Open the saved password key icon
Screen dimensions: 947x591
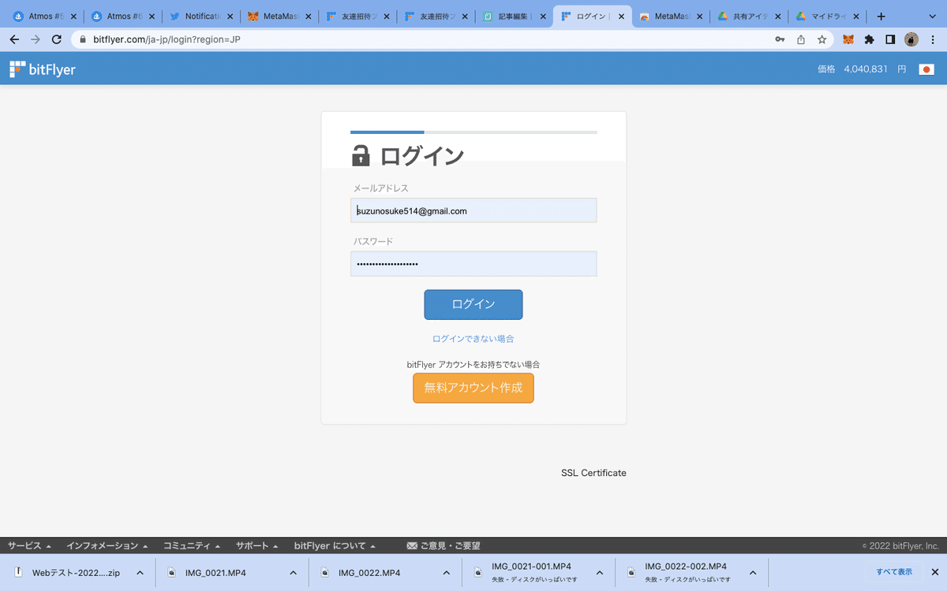coord(780,39)
